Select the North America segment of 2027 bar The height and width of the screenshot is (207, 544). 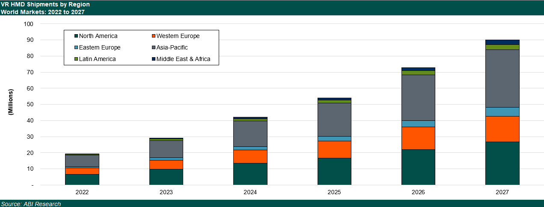[x=502, y=163]
